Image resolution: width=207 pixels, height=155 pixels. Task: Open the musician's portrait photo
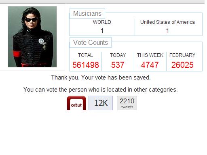[32, 37]
